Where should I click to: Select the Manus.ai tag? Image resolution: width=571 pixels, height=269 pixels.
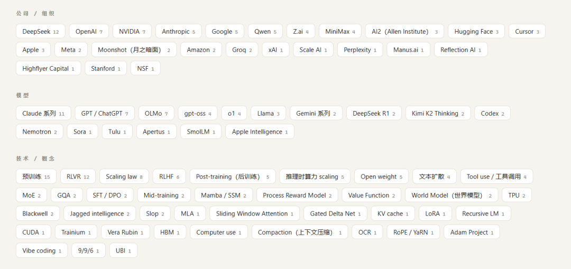pyautogui.click(x=408, y=50)
